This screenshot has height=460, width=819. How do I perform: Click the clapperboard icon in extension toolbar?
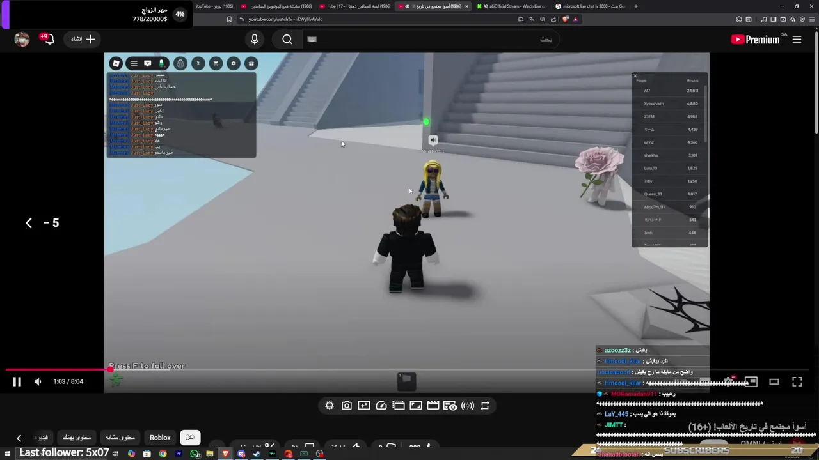[x=433, y=406]
